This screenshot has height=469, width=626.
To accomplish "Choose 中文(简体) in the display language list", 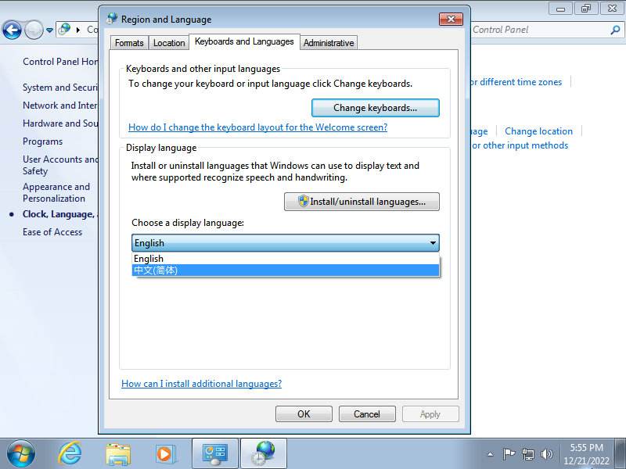I will pyautogui.click(x=286, y=270).
